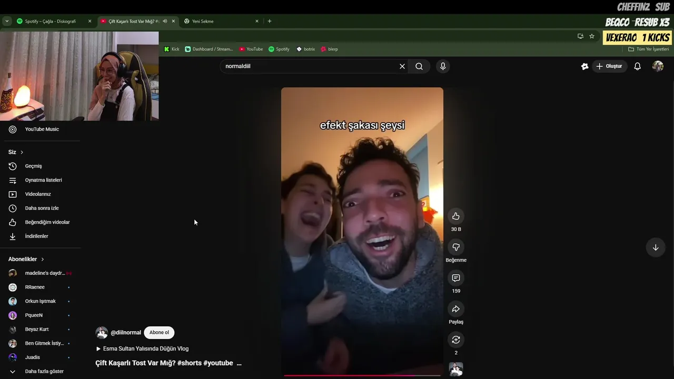This screenshot has width=674, height=379.
Task: Click Oluştur create button
Action: (x=609, y=66)
